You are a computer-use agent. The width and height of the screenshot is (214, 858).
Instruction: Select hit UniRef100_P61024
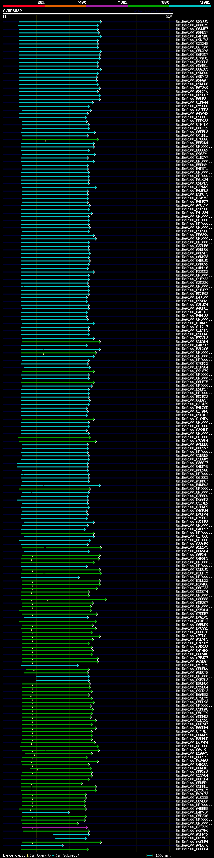tap(192, 180)
